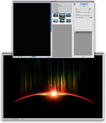Click the yellow minimize button of document window
106x123 pixels.
5,53
